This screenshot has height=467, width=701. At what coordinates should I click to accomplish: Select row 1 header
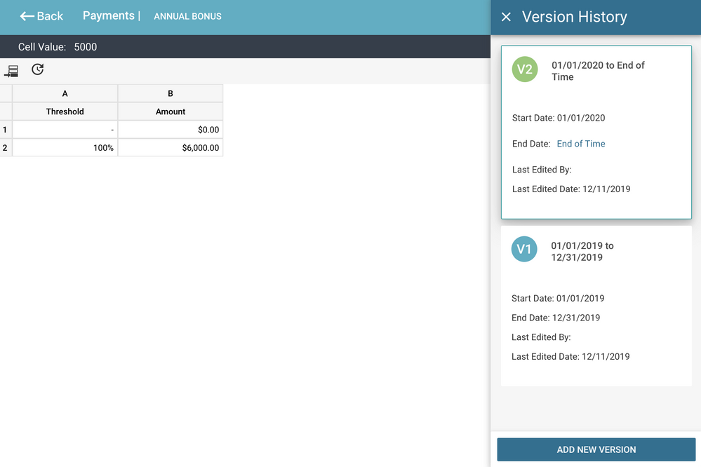click(x=4, y=129)
